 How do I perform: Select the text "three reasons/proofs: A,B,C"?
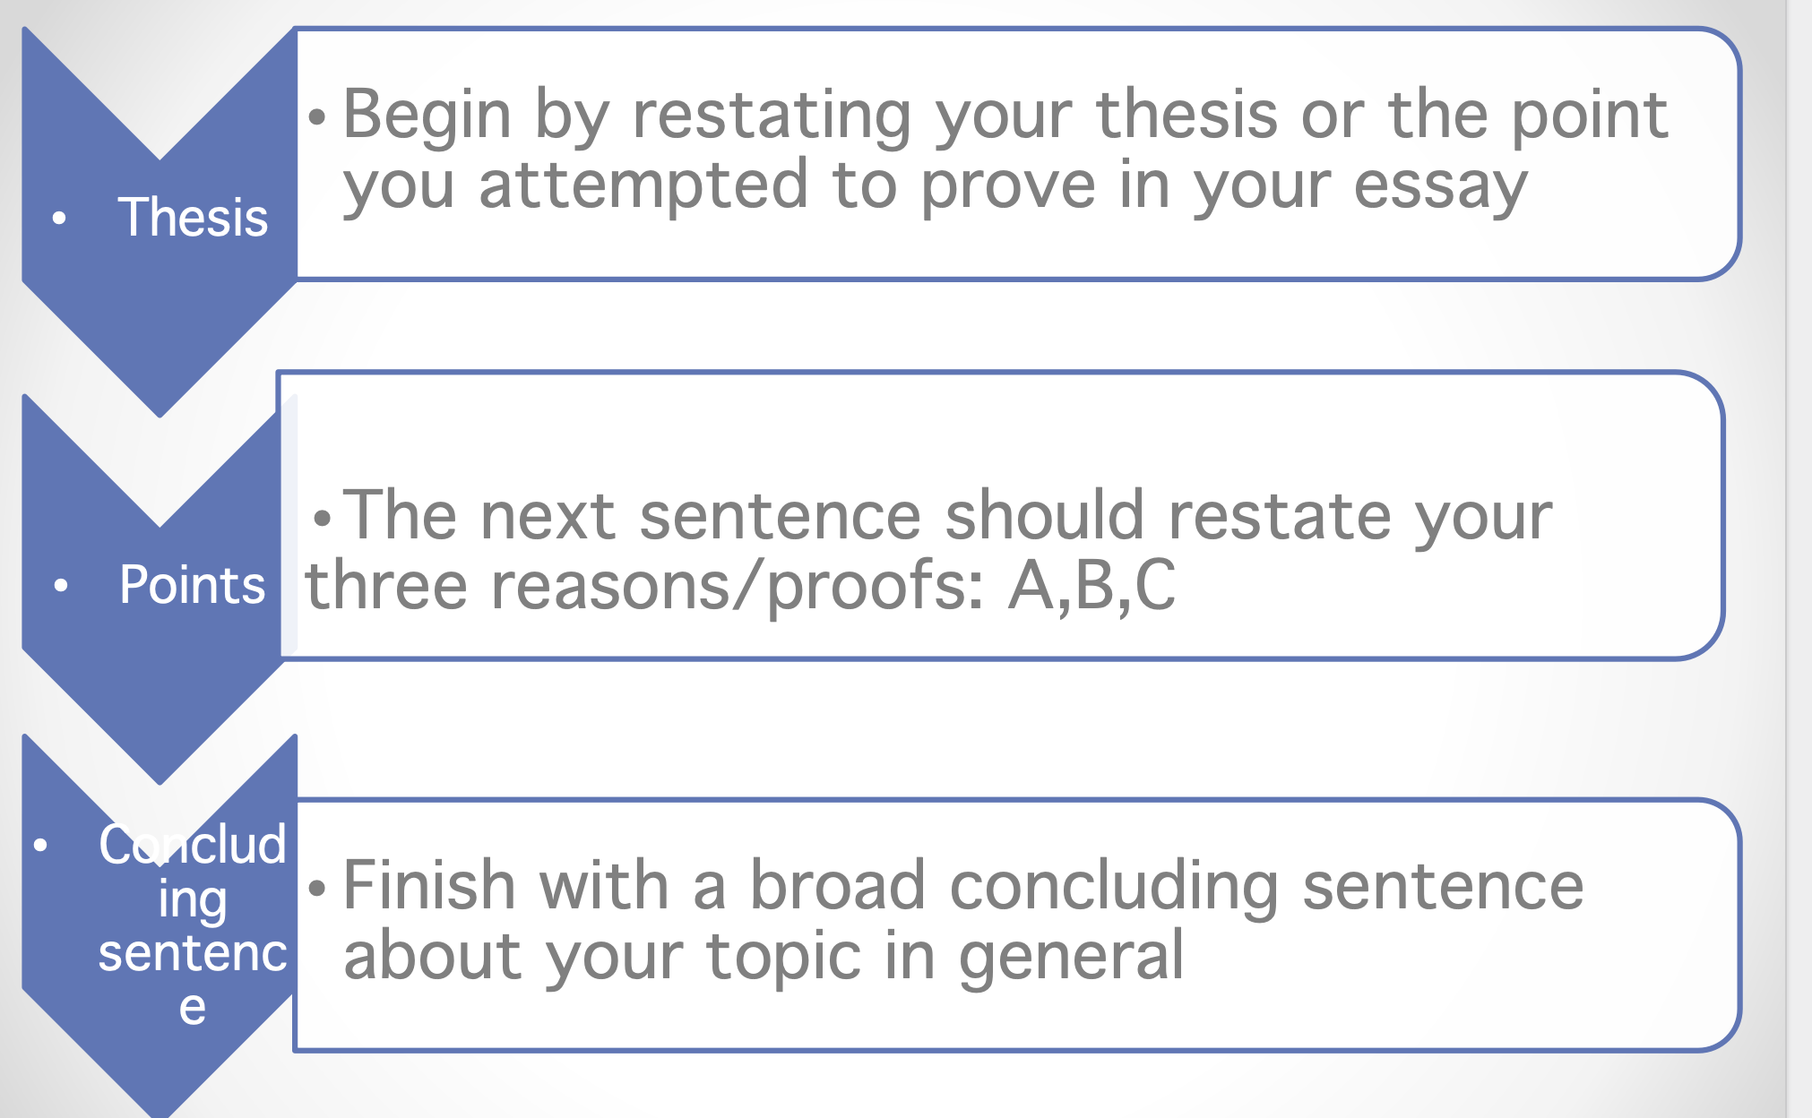point(740,586)
